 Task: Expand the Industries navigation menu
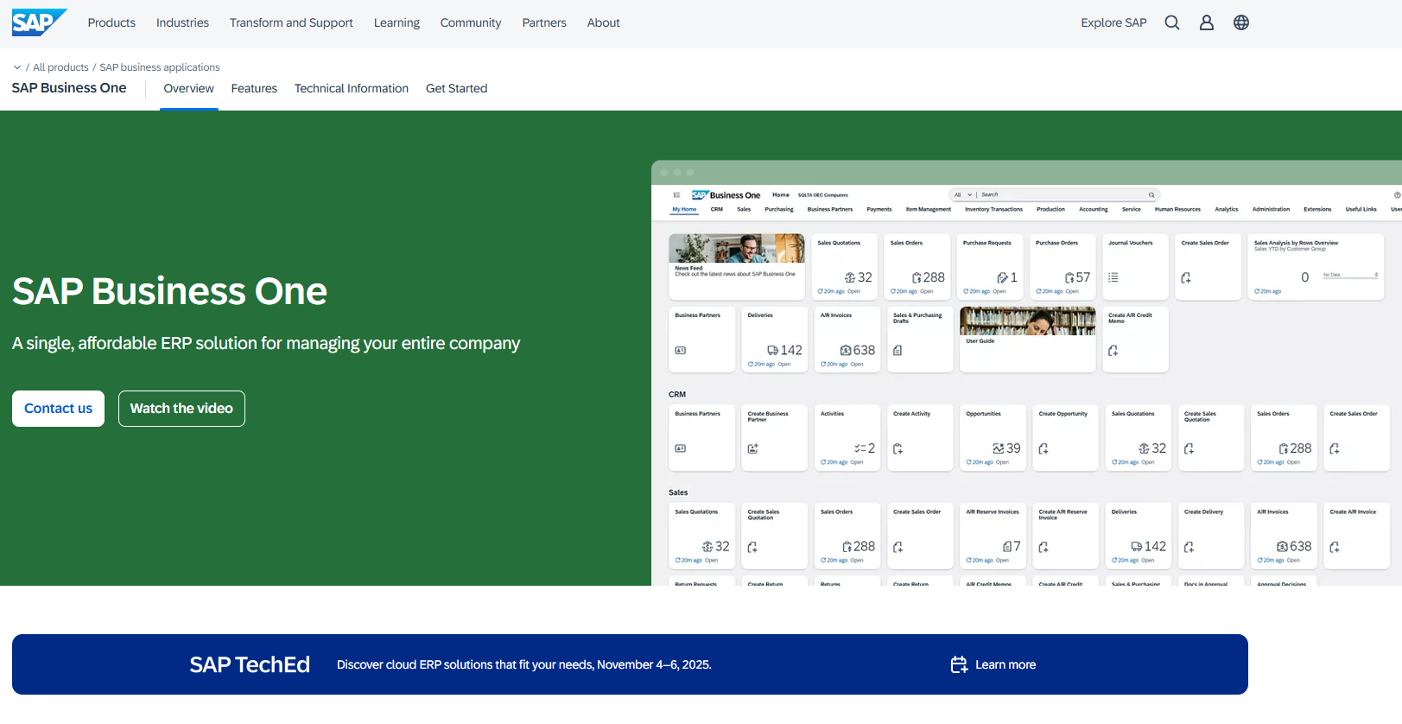pyautogui.click(x=182, y=22)
